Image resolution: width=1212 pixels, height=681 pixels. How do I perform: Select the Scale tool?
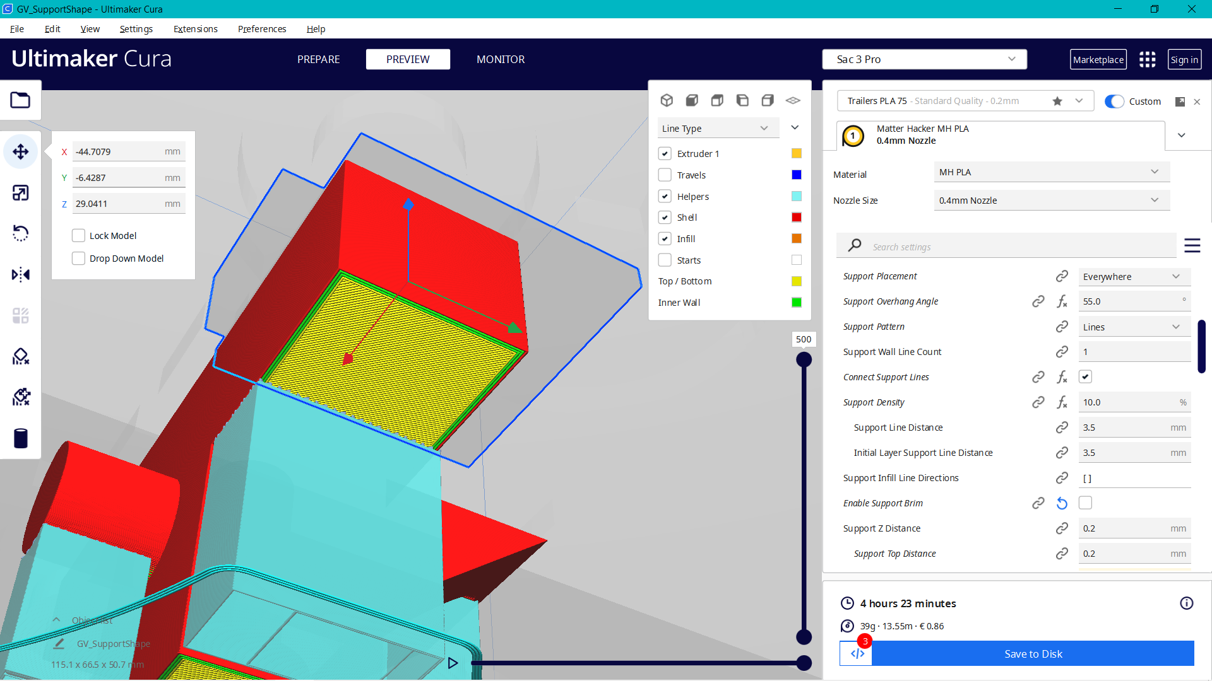click(x=21, y=192)
